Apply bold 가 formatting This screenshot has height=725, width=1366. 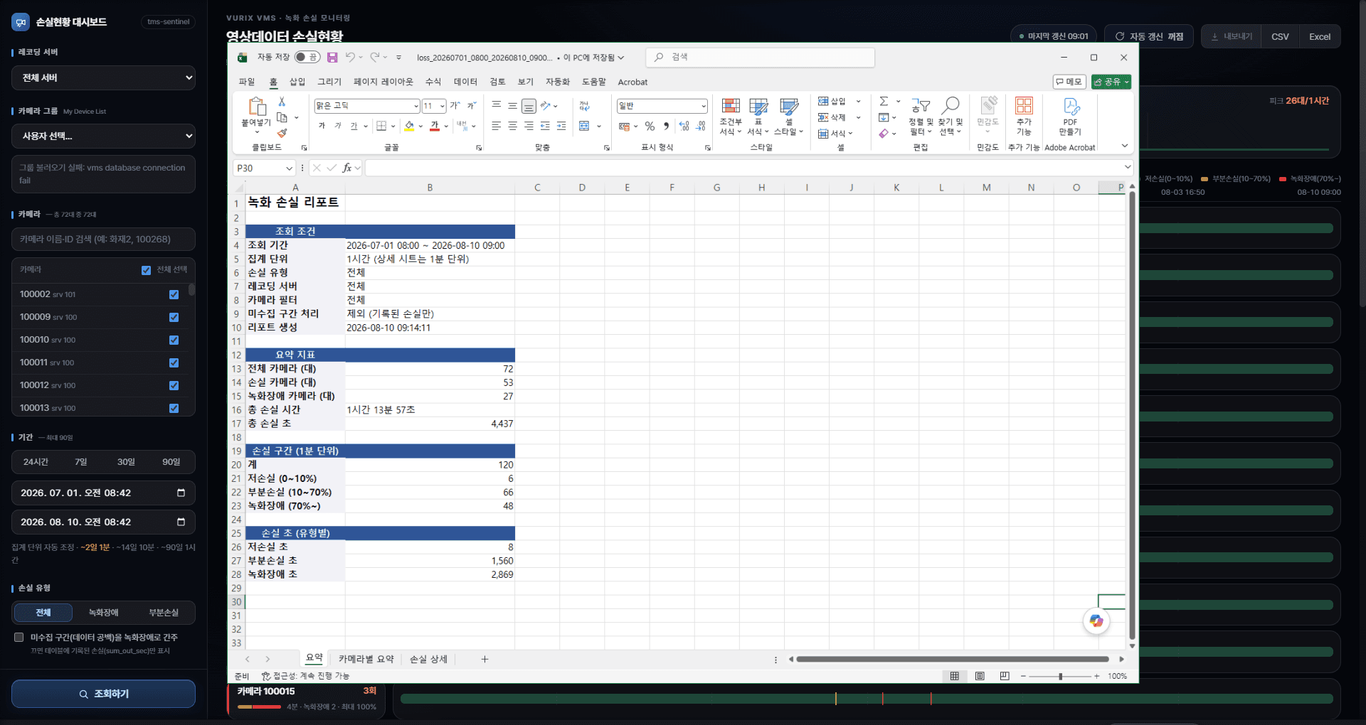pos(322,126)
